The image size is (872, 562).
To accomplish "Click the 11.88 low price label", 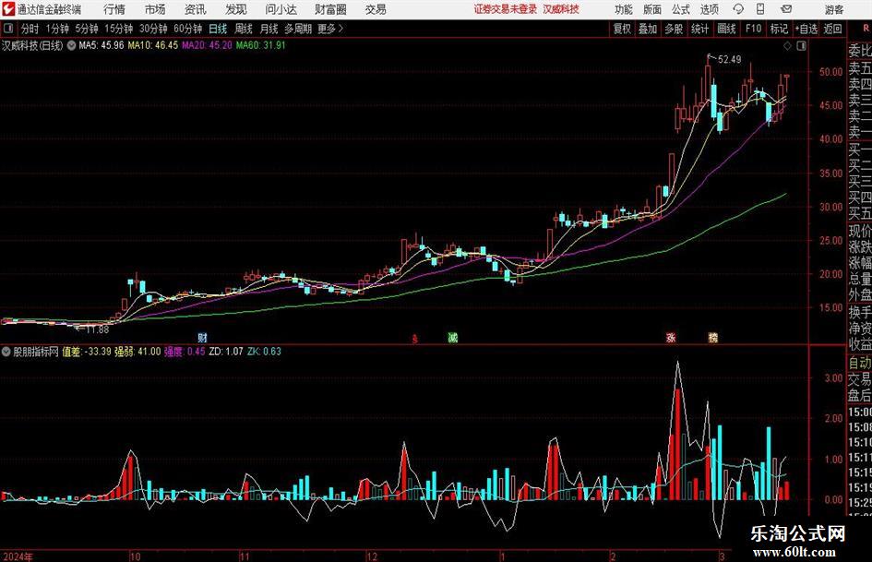I will [97, 329].
